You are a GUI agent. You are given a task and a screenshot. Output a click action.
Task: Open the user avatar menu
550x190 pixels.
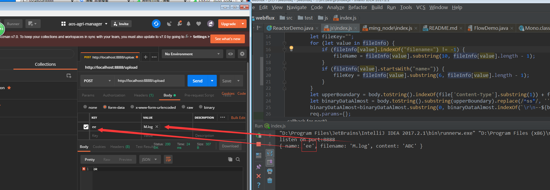211,24
